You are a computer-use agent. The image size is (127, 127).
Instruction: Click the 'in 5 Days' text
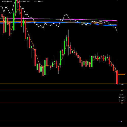pos(122,101)
